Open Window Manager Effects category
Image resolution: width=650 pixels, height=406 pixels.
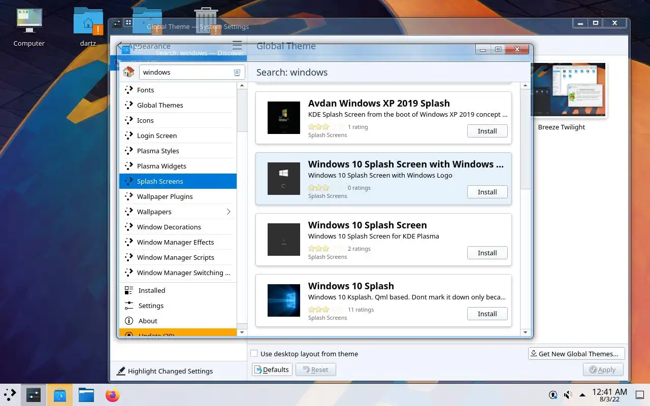click(178, 242)
